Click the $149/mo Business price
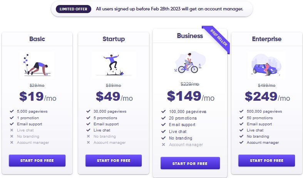This screenshot has width=303, height=178. coord(191,96)
